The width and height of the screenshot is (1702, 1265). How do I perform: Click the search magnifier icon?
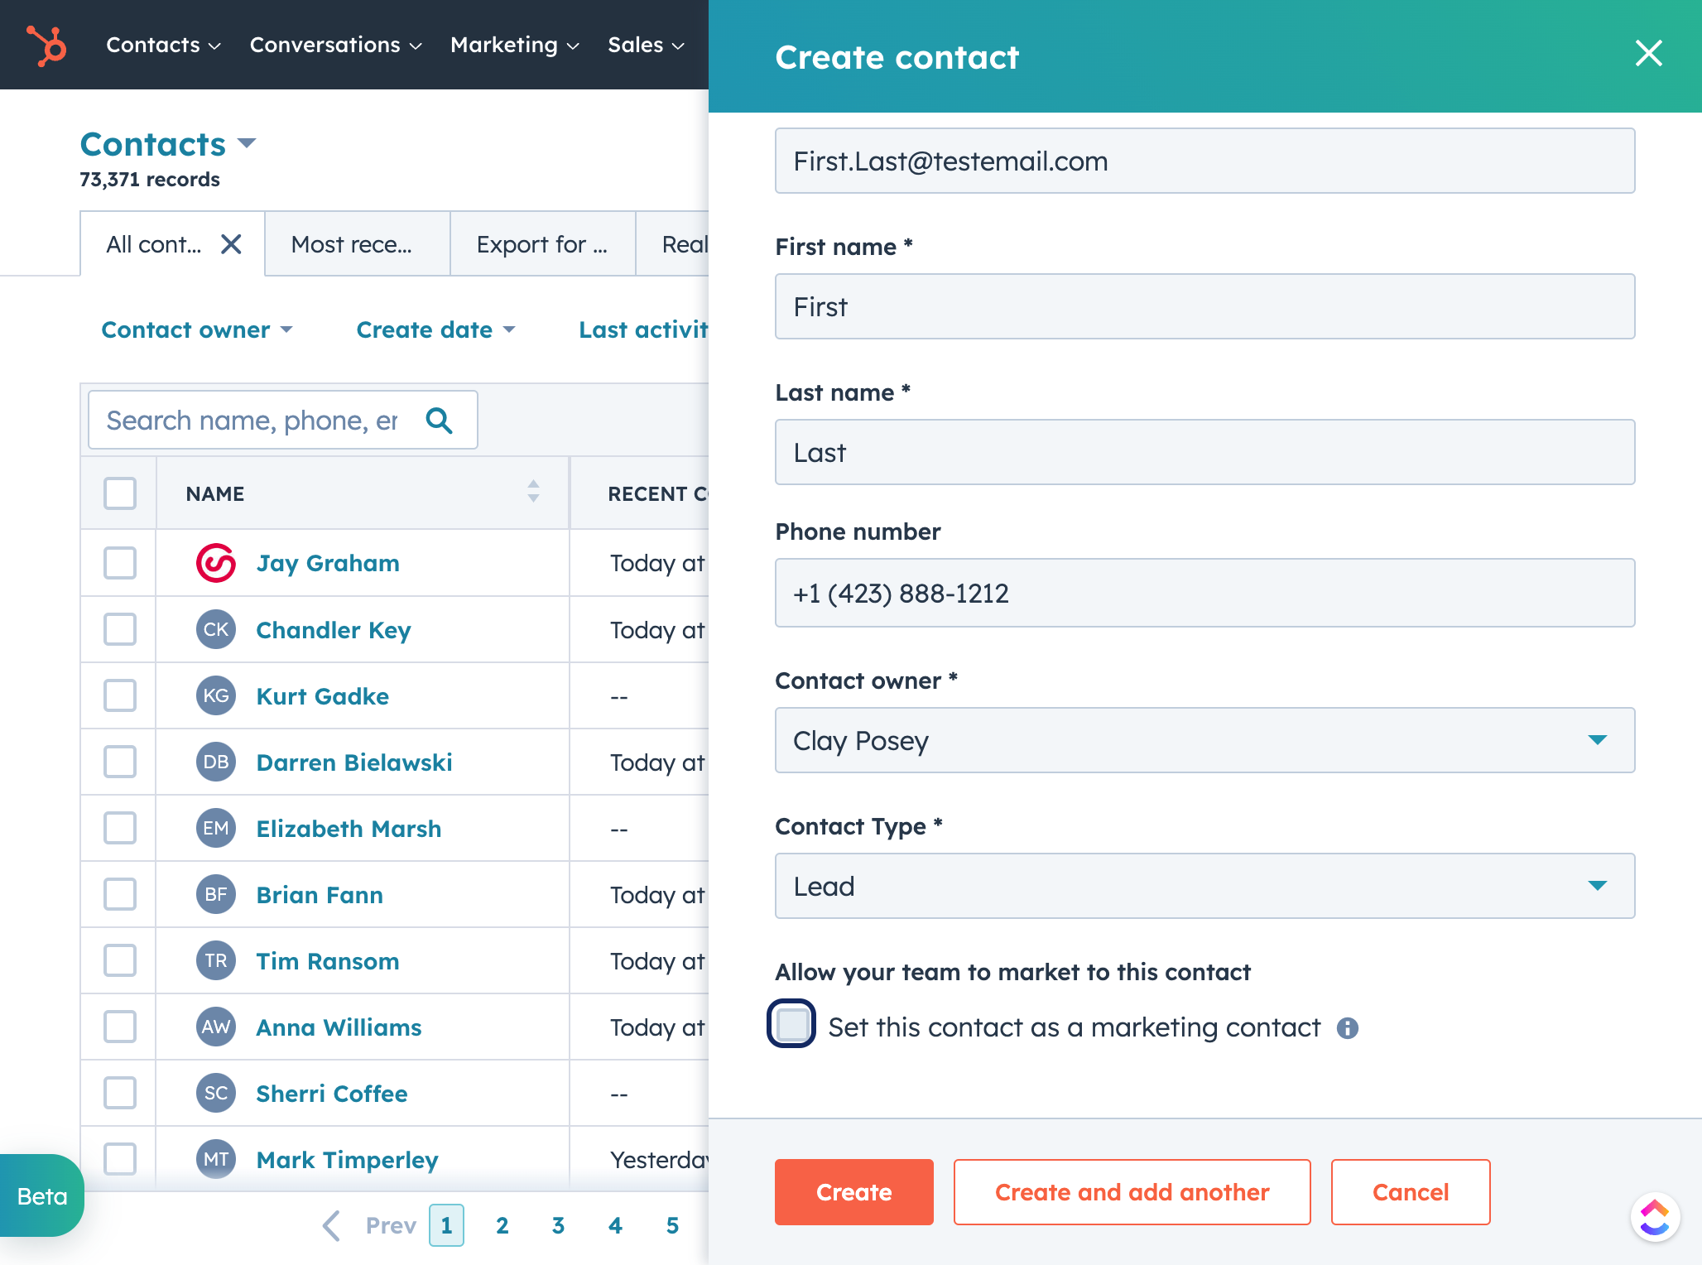(x=439, y=421)
